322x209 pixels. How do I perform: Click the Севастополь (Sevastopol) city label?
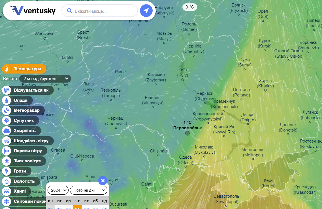226,199
